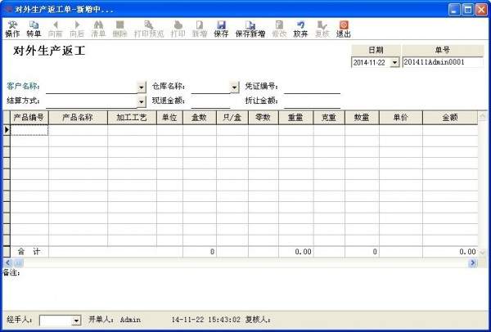Click the 凭证编号 voucher number field
Image resolution: width=491 pixels, height=332 pixels.
coord(311,87)
